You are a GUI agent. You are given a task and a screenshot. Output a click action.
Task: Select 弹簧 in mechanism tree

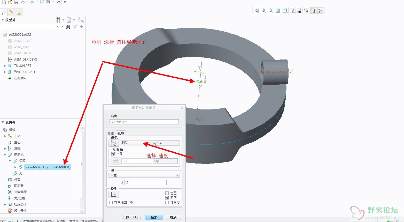17,179
